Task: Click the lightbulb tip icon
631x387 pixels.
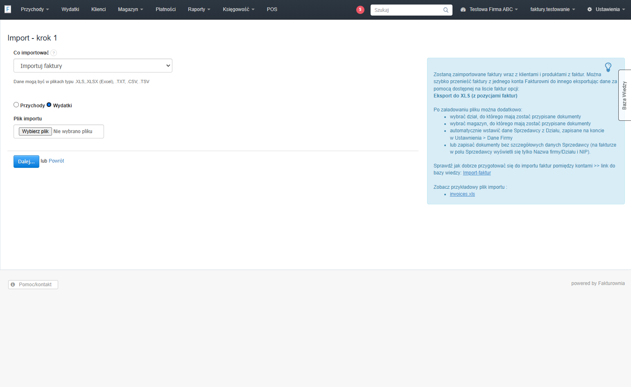Action: tap(608, 67)
